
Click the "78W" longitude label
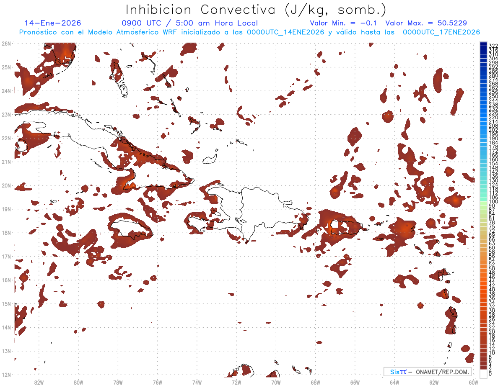(x=118, y=382)
